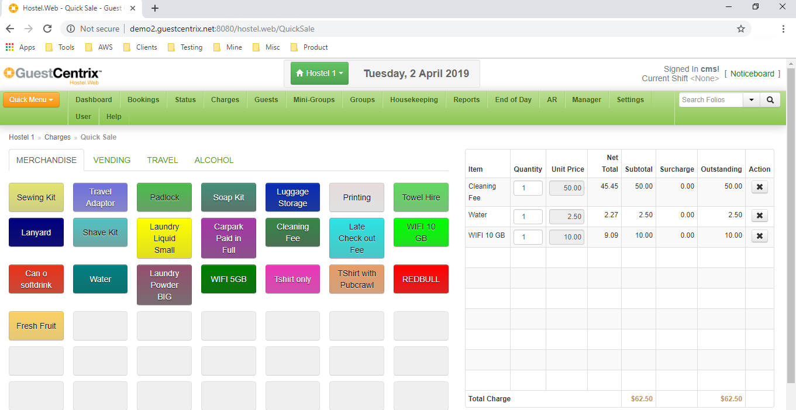Reload the browser page
This screenshot has width=796, height=410.
tap(47, 29)
